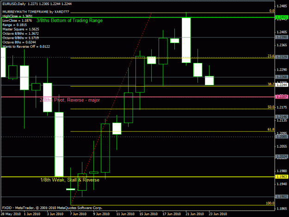
Task: Click the 1.2175 price axis value
Action: pos(282,107)
